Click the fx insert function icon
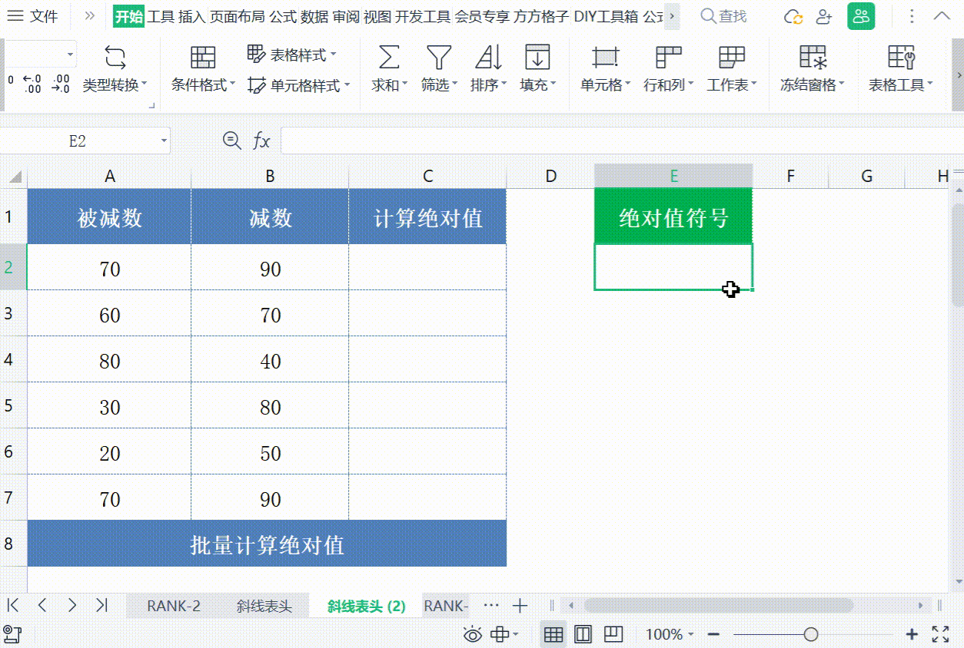The height and width of the screenshot is (648, 964). tap(262, 141)
